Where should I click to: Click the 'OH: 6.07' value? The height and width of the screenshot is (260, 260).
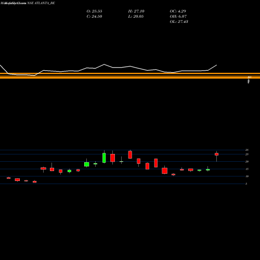[178, 17]
